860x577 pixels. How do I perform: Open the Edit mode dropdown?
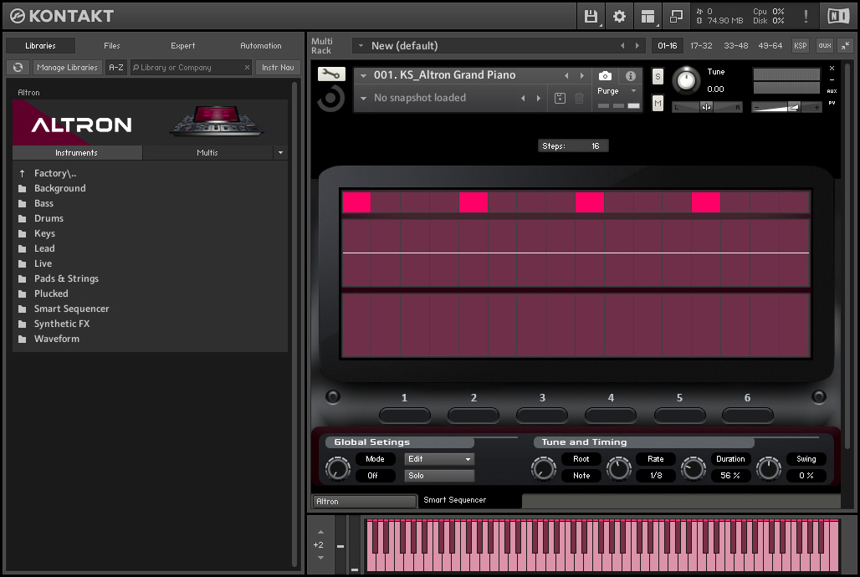[x=439, y=459]
